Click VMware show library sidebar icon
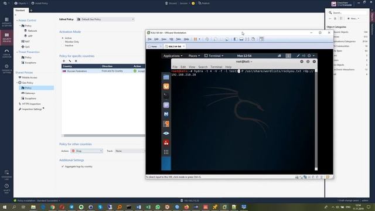 tap(236, 39)
